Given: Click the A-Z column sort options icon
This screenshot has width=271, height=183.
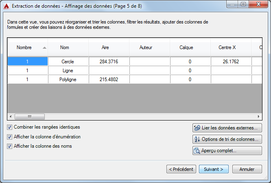Looking at the screenshot, I should tap(197, 139).
